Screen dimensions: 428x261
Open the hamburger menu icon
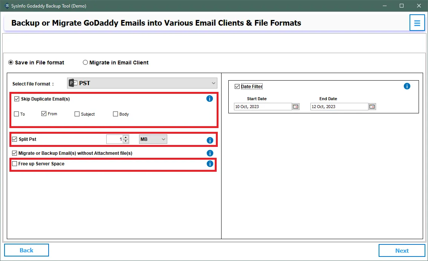tap(417, 23)
